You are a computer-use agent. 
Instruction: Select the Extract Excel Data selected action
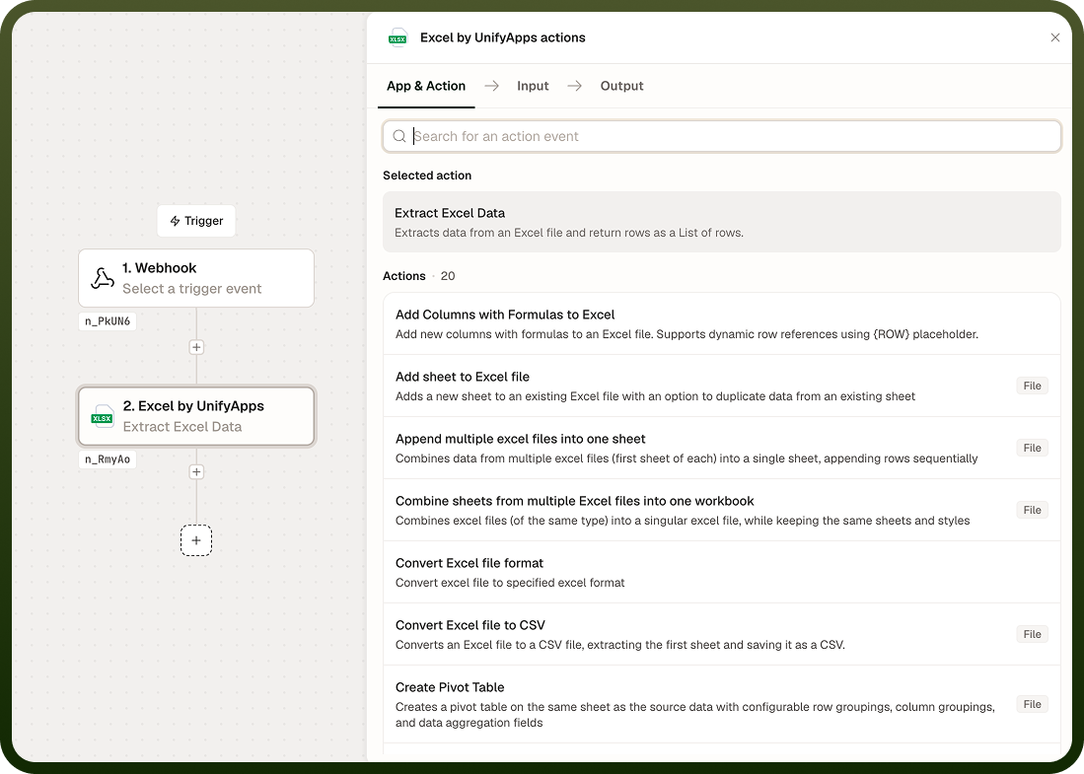722,222
